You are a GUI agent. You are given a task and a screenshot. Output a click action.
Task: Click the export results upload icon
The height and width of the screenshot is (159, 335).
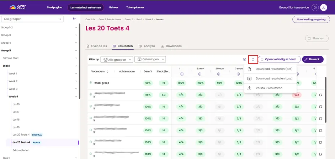pyautogui.click(x=253, y=60)
